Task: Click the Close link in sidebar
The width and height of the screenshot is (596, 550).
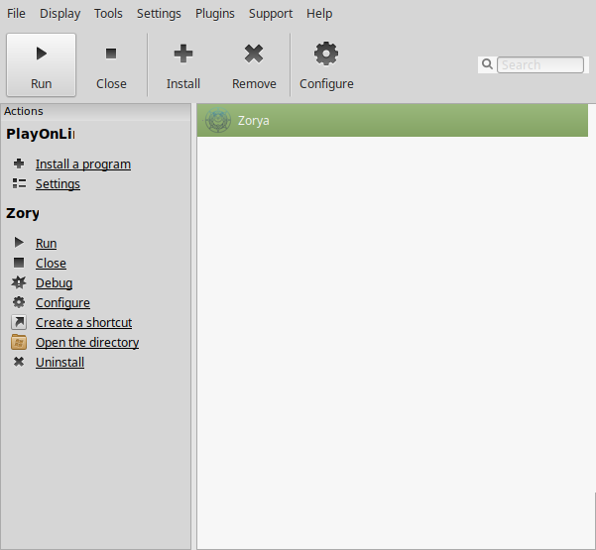Action: (x=51, y=263)
